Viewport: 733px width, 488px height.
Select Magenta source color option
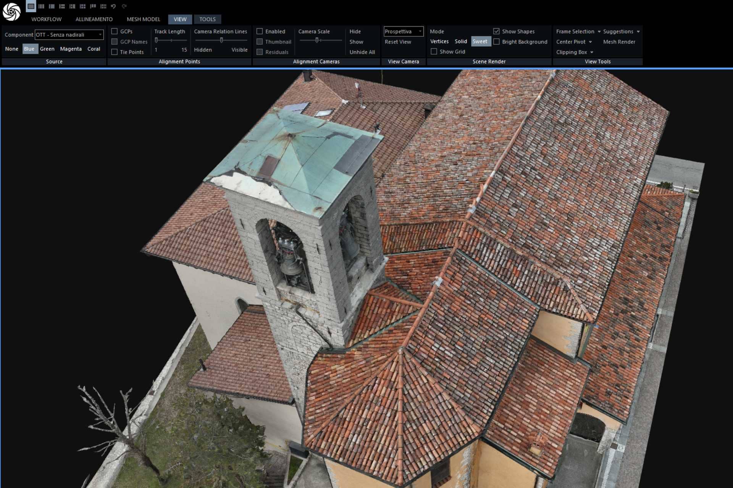click(x=71, y=49)
